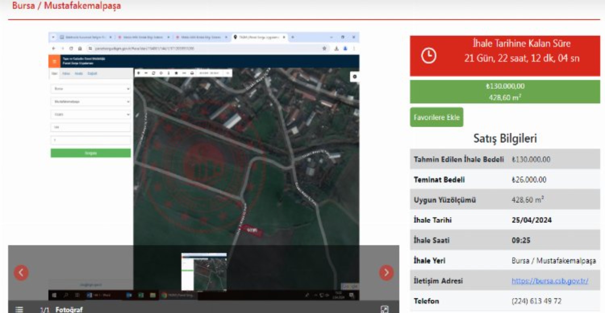The width and height of the screenshot is (605, 313).
Task: Go to the previous photo with the left arrow
Action: pyautogui.click(x=21, y=273)
